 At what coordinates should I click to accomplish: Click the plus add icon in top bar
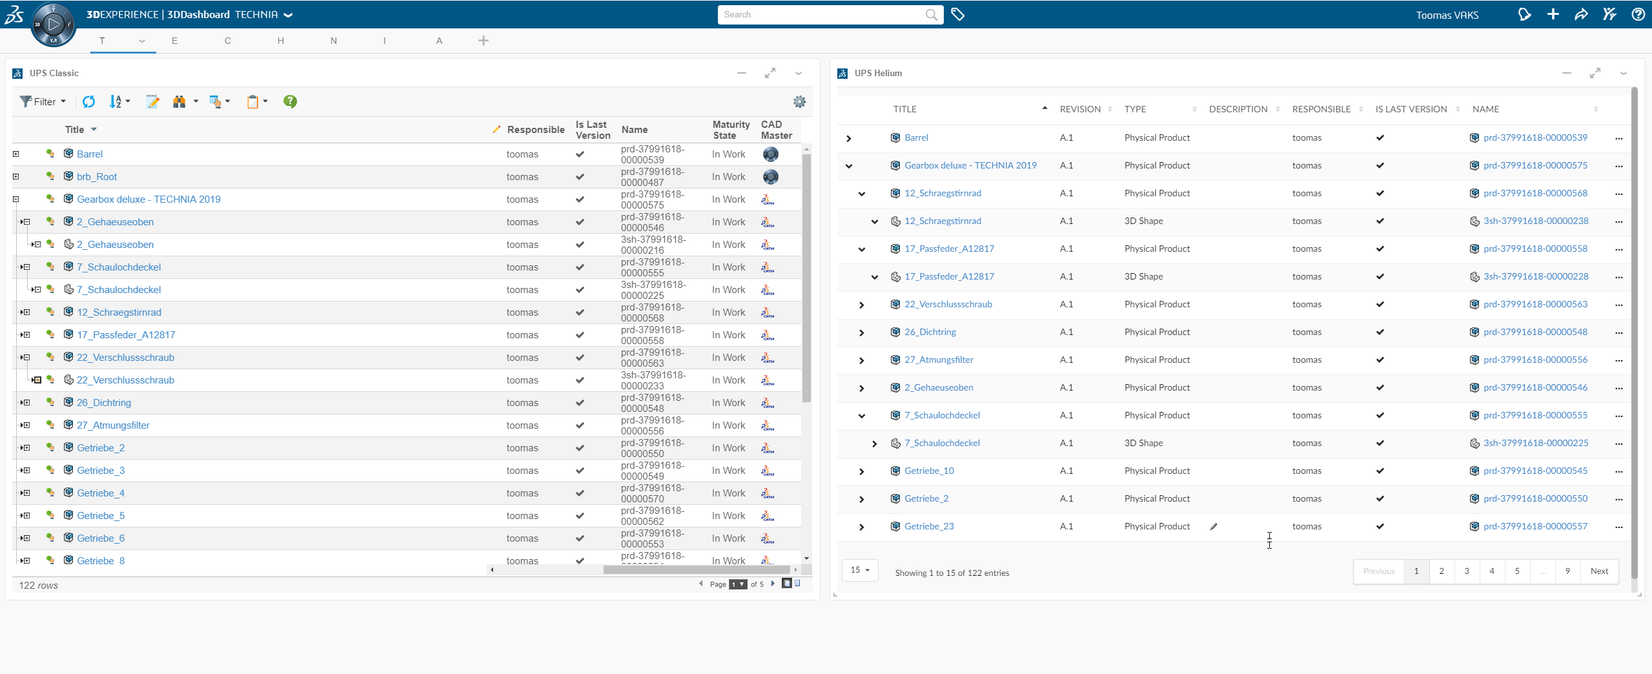(x=1553, y=14)
